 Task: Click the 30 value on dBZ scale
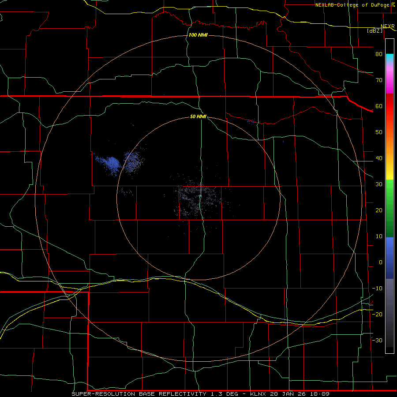click(379, 184)
